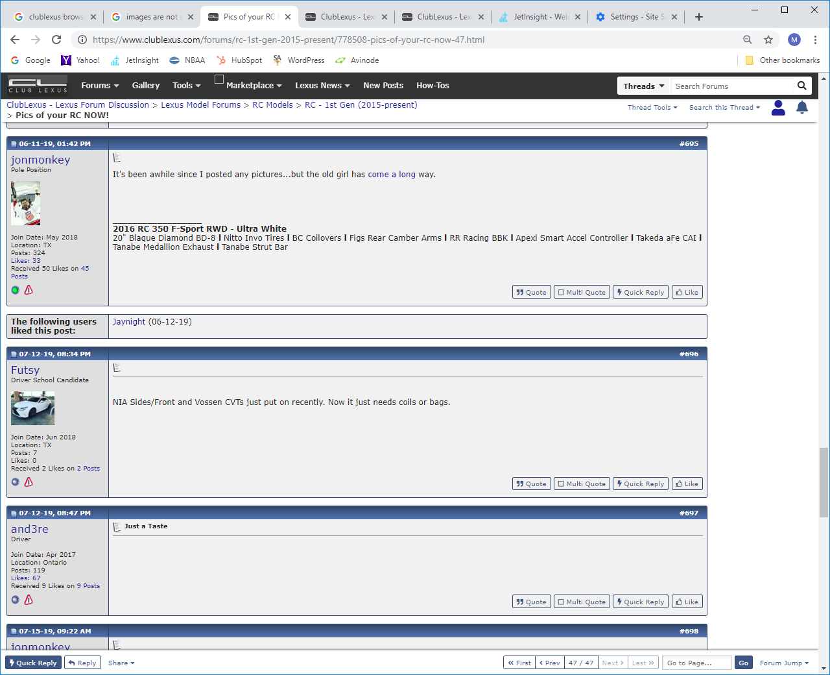Screen dimensions: 830x675
Task: Click the Club Lexus logo
Action: click(38, 85)
